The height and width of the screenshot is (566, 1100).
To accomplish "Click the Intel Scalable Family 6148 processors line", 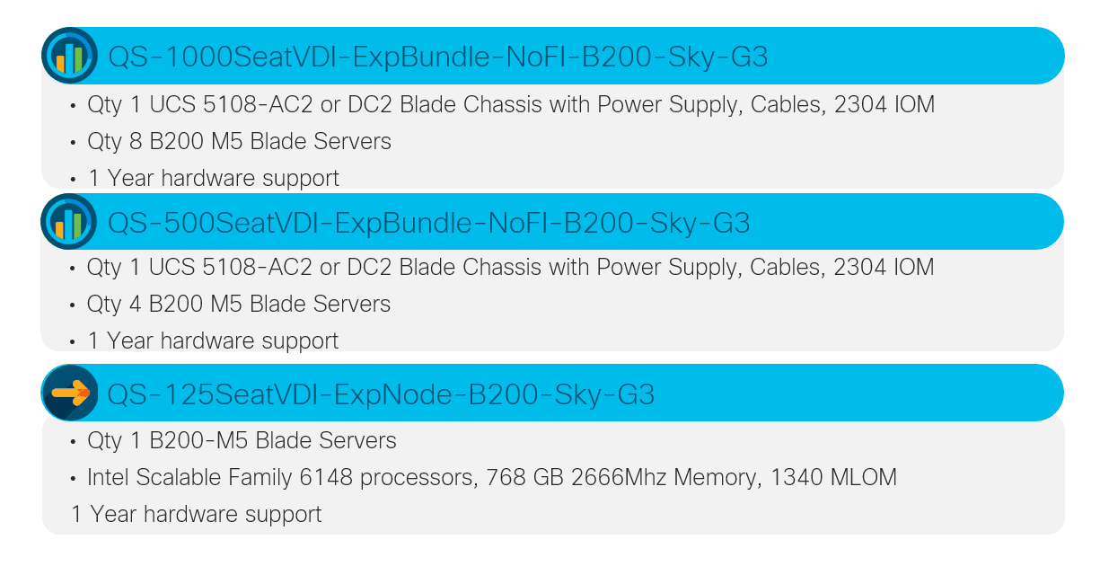I will [x=491, y=477].
